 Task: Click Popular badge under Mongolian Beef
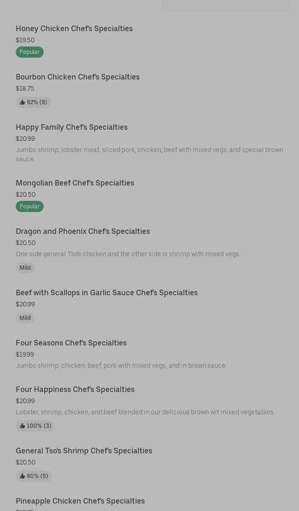(x=30, y=206)
